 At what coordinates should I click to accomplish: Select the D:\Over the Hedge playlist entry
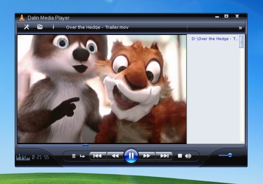click(x=215, y=39)
